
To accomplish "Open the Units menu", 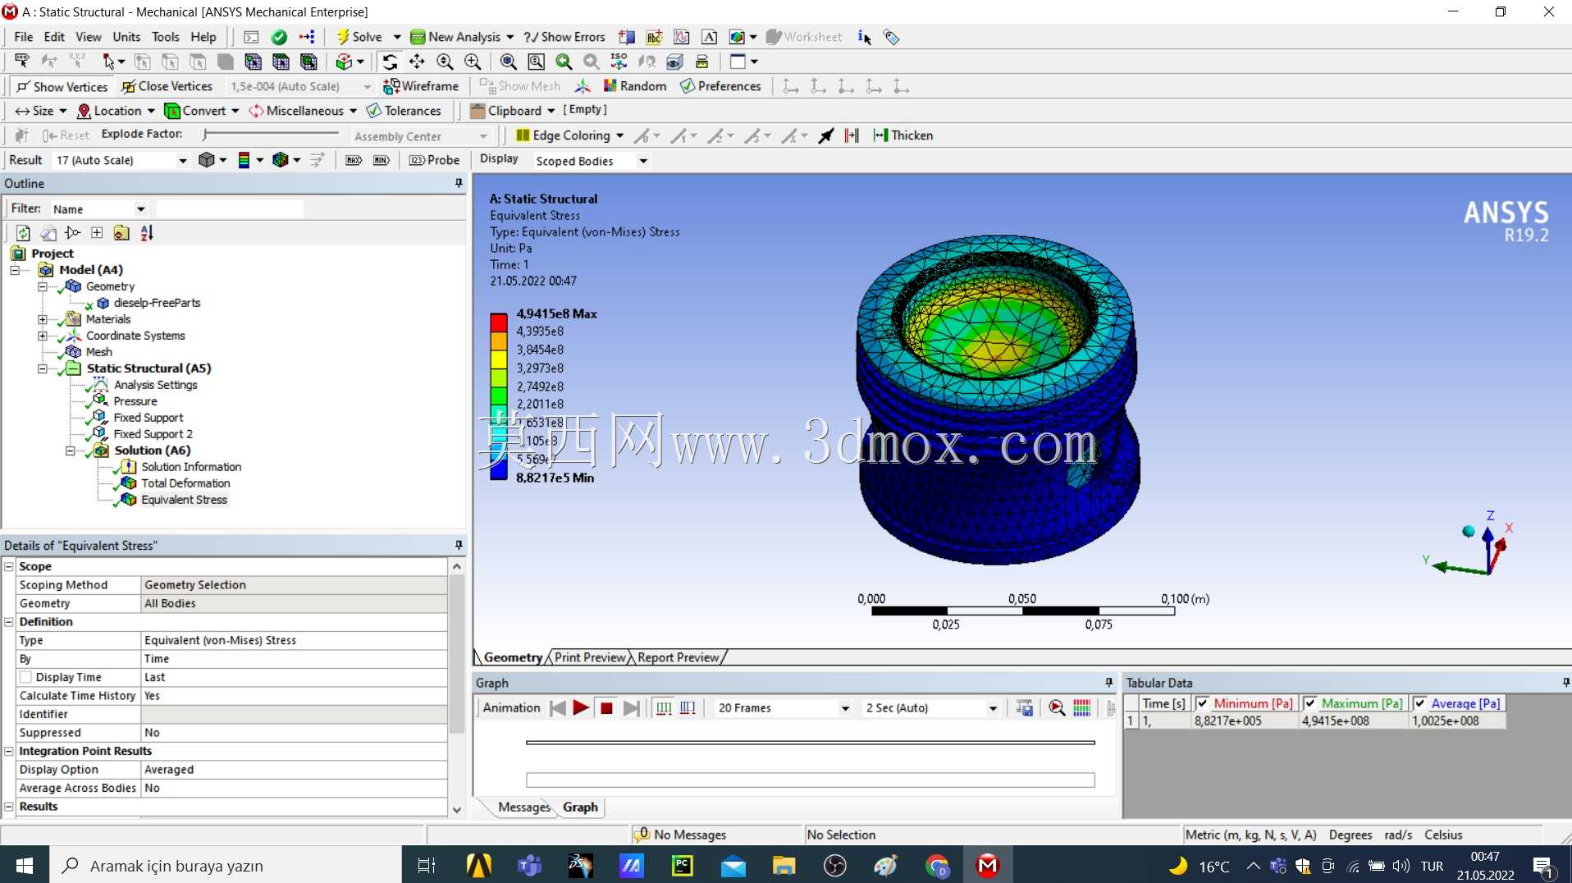I will pos(126,37).
